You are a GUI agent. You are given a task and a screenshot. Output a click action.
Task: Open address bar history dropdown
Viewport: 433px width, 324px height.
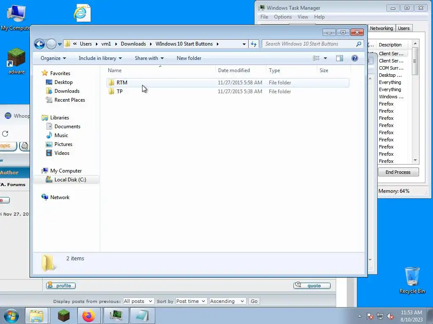click(x=244, y=44)
